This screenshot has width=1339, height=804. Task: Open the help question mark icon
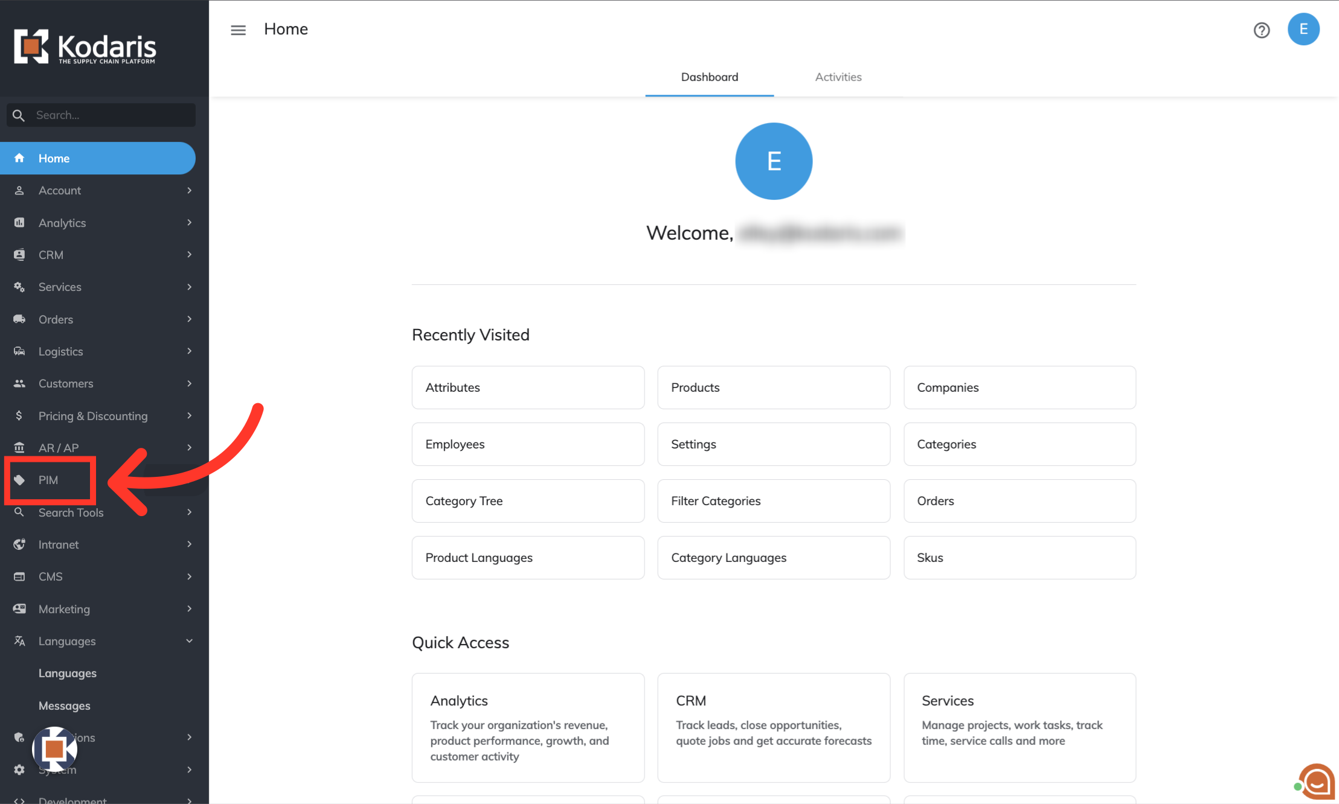click(1261, 30)
